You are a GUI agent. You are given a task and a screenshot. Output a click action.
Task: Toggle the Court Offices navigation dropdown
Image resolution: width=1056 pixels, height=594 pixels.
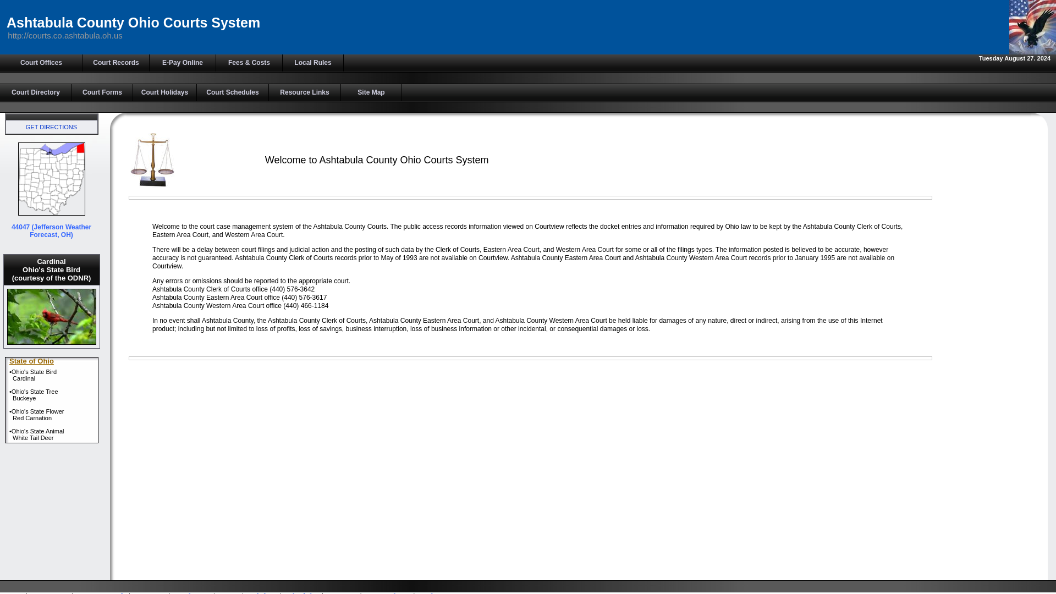click(x=41, y=62)
